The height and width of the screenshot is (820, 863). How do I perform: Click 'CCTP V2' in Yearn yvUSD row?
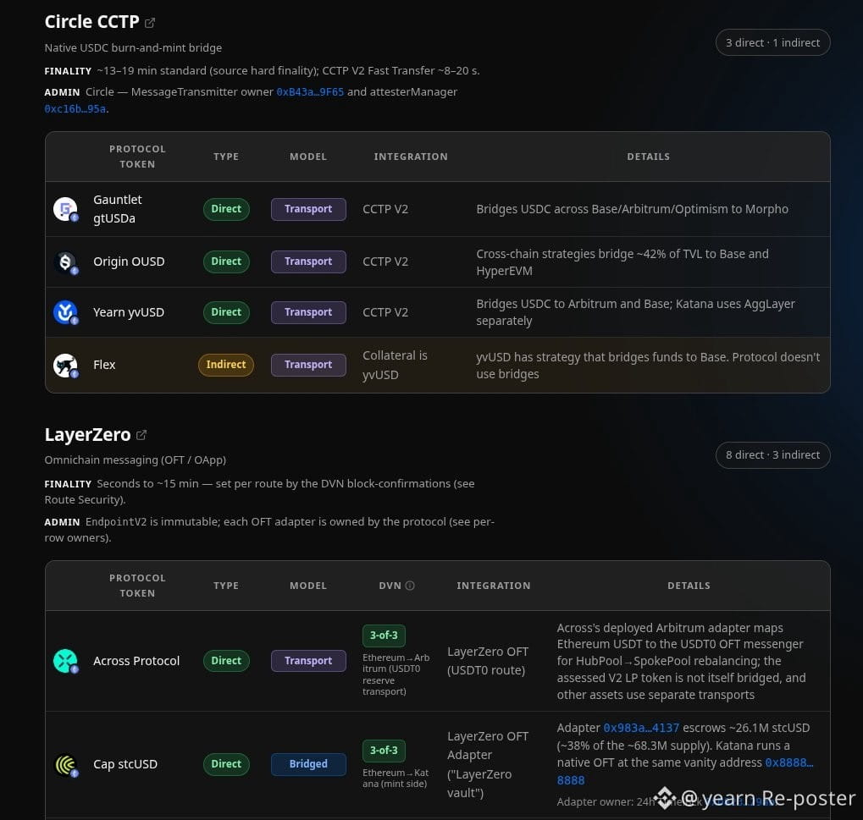pos(385,312)
